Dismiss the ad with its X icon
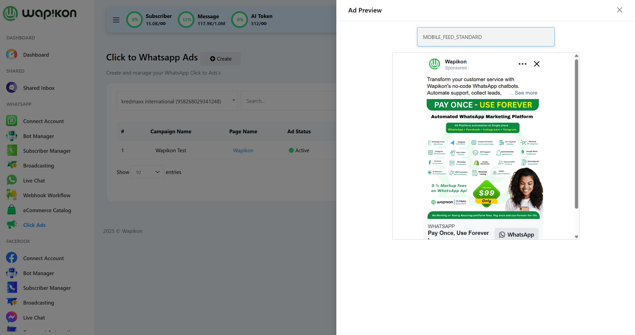Screen dimensions: 635x335 (x=537, y=64)
